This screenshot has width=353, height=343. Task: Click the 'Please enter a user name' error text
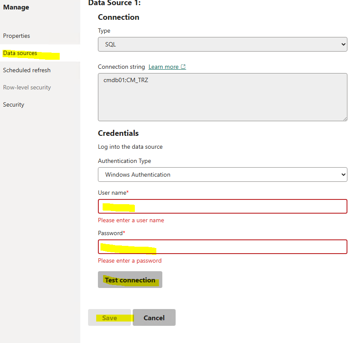click(131, 220)
